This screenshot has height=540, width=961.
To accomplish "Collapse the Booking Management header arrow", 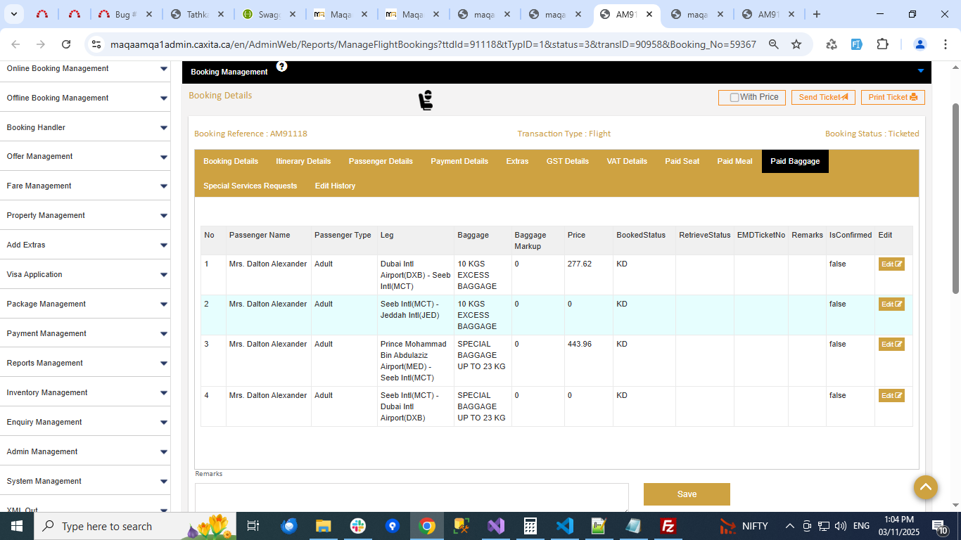I will (920, 71).
